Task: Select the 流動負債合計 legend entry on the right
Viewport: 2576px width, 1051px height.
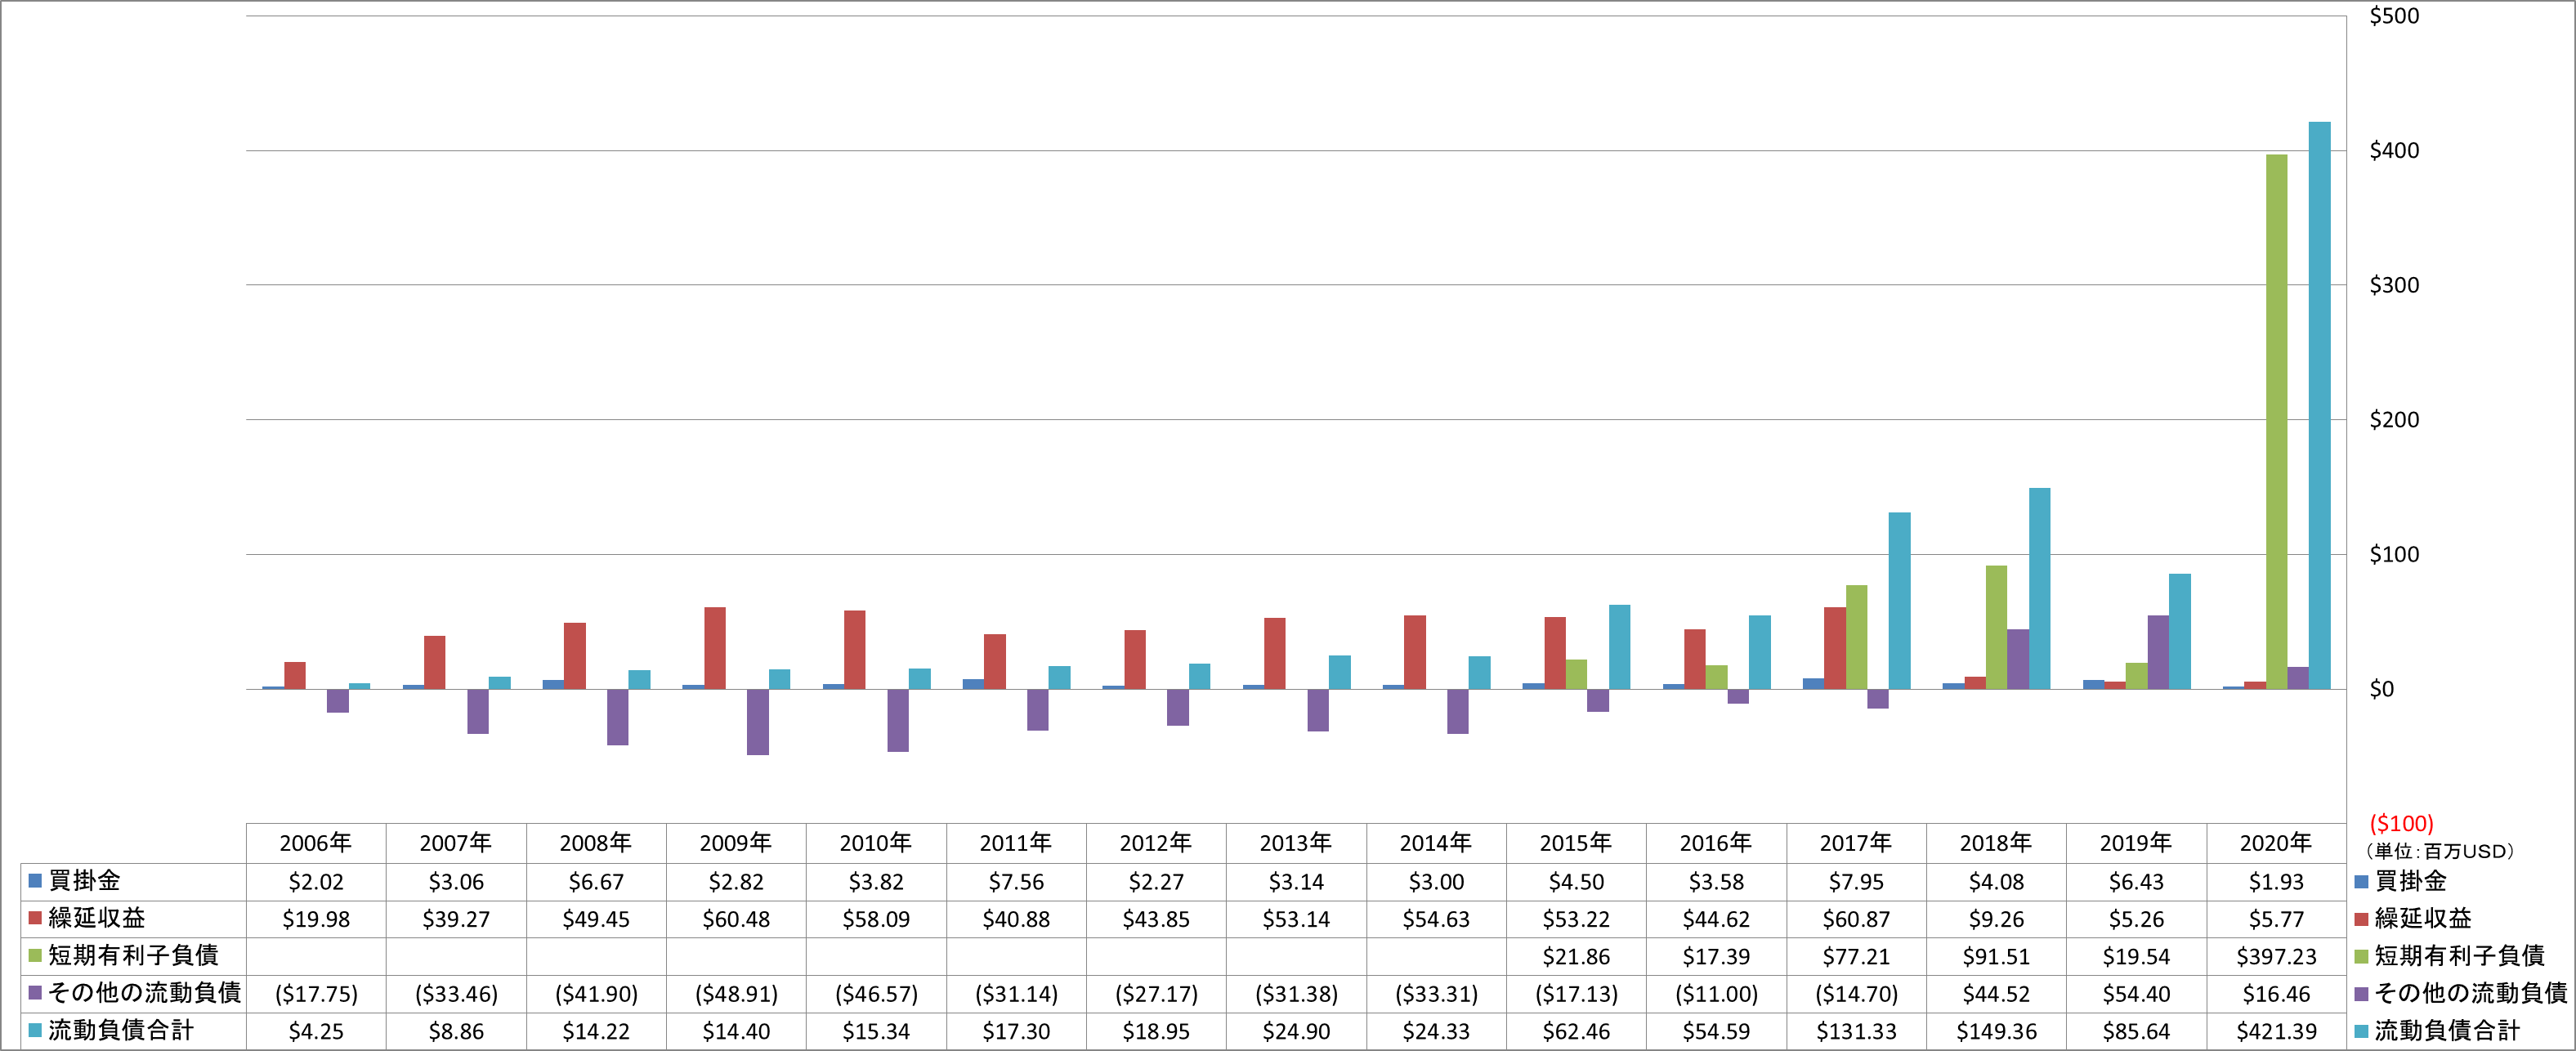Action: [2437, 1030]
